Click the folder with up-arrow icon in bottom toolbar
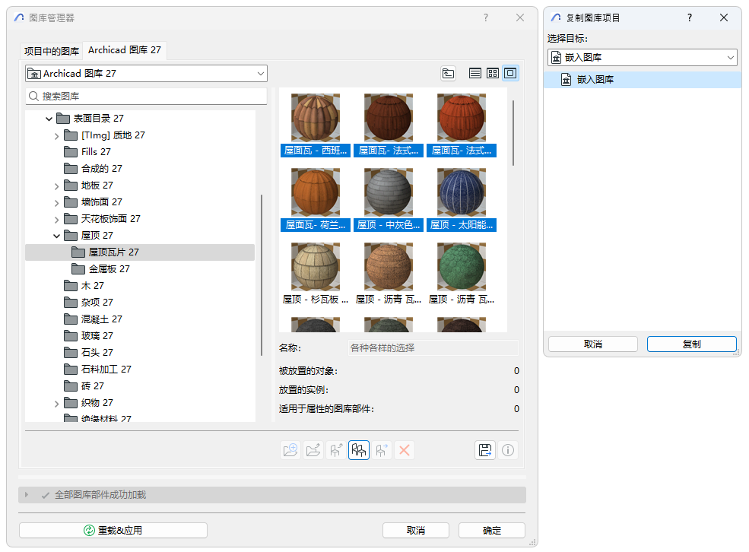This screenshot has height=552, width=749. (313, 450)
